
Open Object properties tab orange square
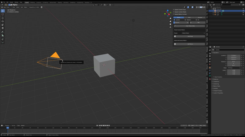210,68
